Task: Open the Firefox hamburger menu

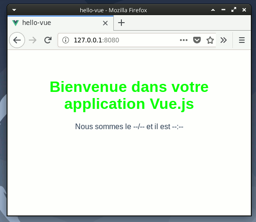Action: (242, 40)
